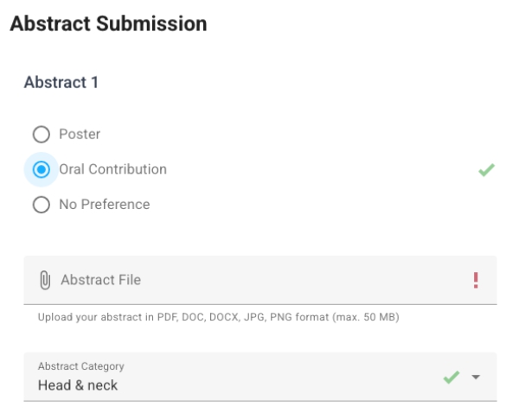Click the red exclamation error icon

pyautogui.click(x=475, y=280)
